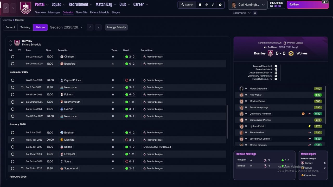Click stadium icon beside Turf Moor
This screenshot has width=333, height=187.
tap(265, 47)
